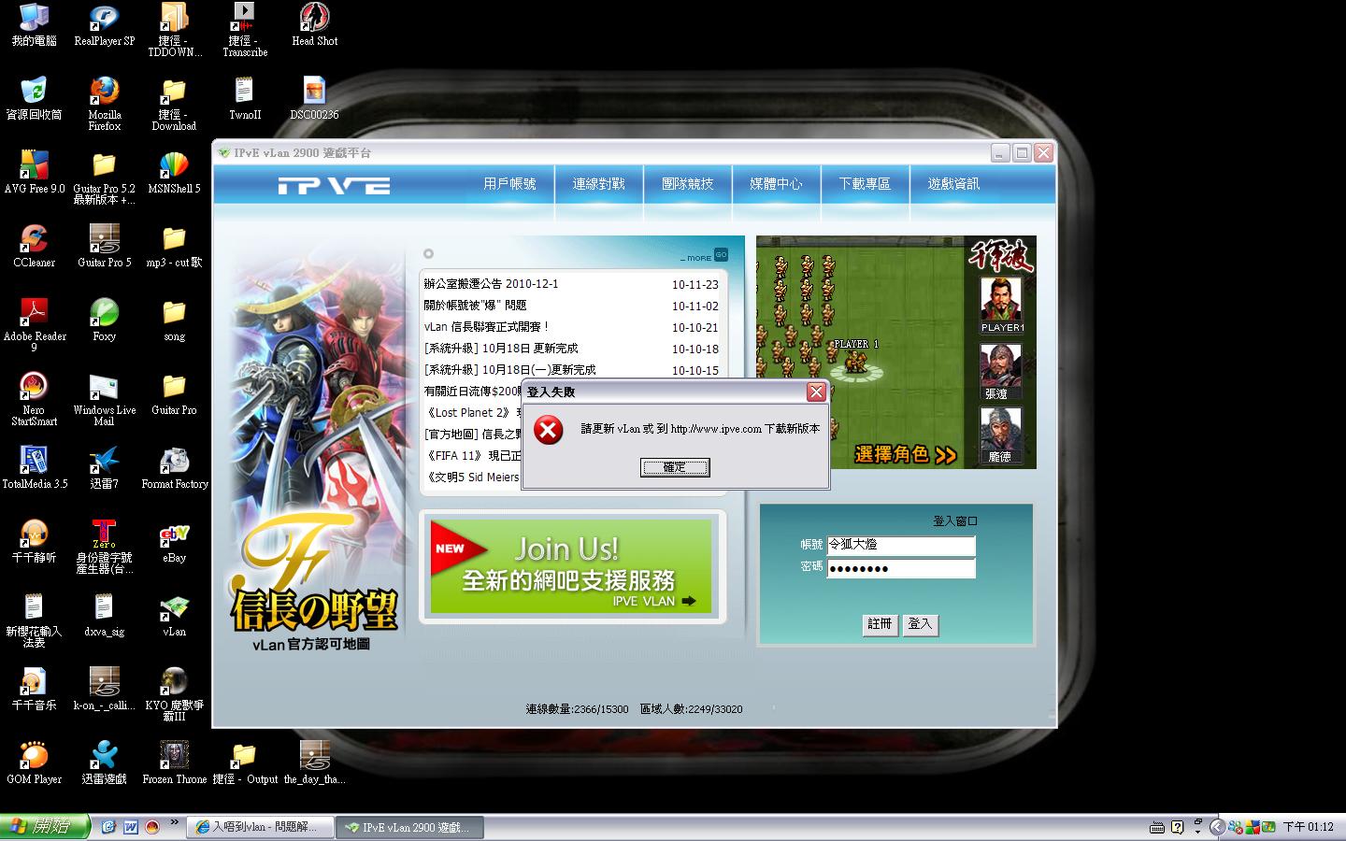Screen dimensions: 1346x841
Task: Open the 開始 Start menu button
Action: (x=45, y=827)
